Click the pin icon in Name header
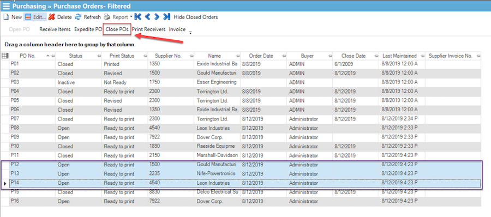 (237, 56)
